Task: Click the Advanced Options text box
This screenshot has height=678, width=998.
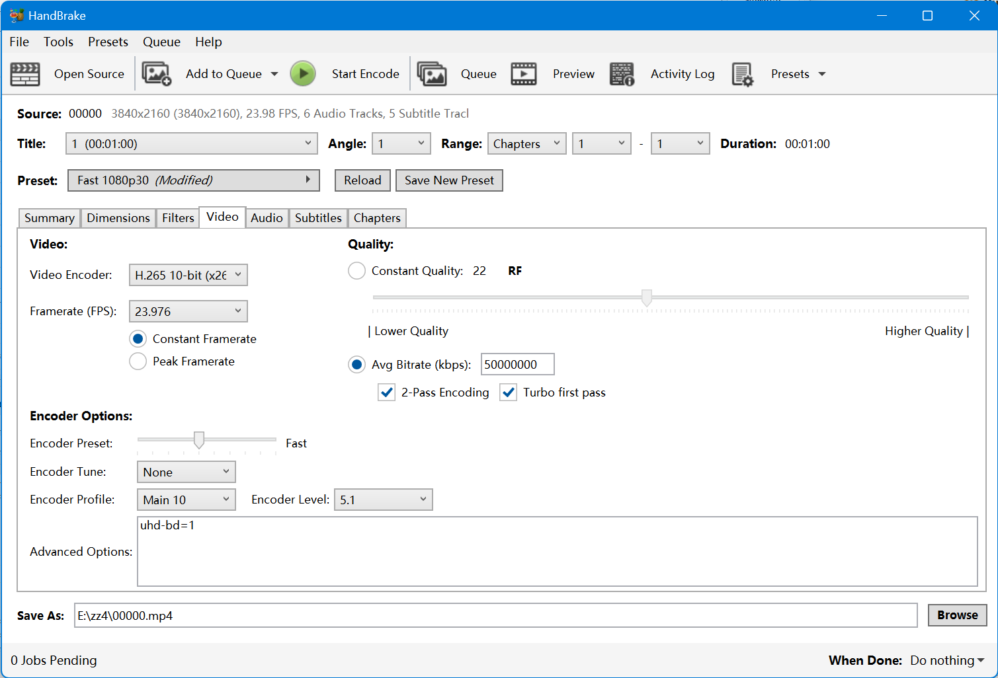Action: [557, 552]
